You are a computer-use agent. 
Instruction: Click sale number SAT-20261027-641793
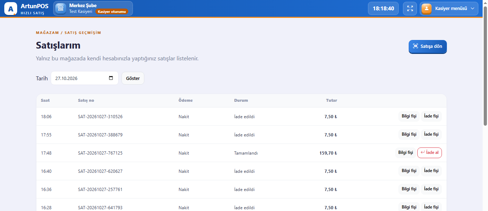click(100, 208)
